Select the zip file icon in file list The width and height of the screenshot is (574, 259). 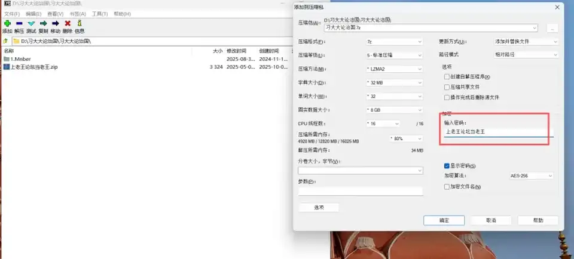click(6, 67)
